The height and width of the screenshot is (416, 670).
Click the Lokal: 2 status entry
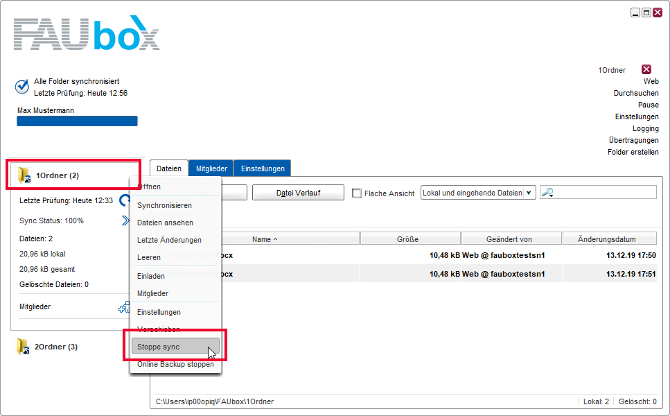click(x=596, y=401)
